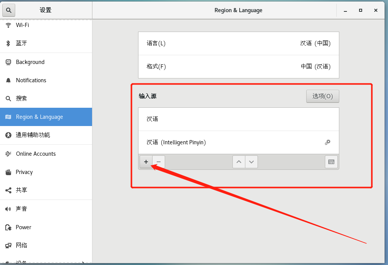Select Region & Language in sidebar
388x265 pixels.
pyautogui.click(x=46, y=117)
